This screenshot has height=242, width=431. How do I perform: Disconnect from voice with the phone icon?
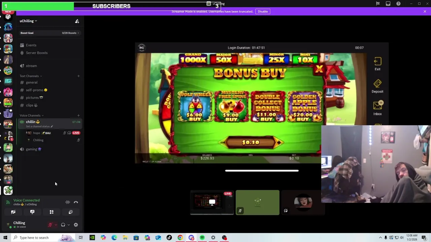click(76, 202)
